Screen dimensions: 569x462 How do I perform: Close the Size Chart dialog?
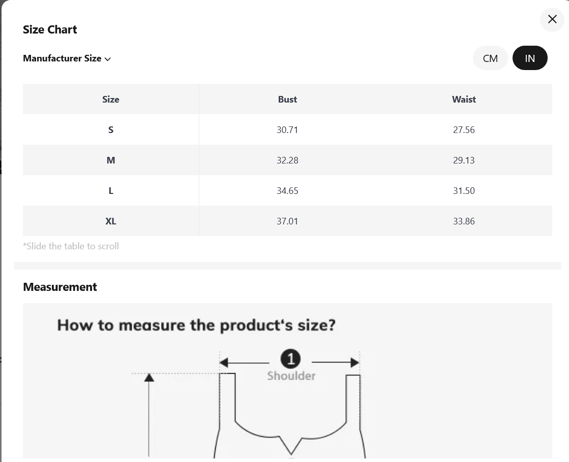(552, 19)
